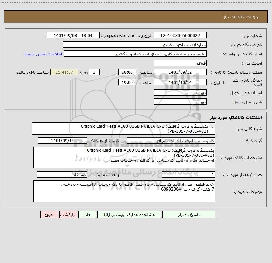272x263 pixels.
Task: Click the تاریخ نیاز به کالا label
Action: tap(105, 141)
